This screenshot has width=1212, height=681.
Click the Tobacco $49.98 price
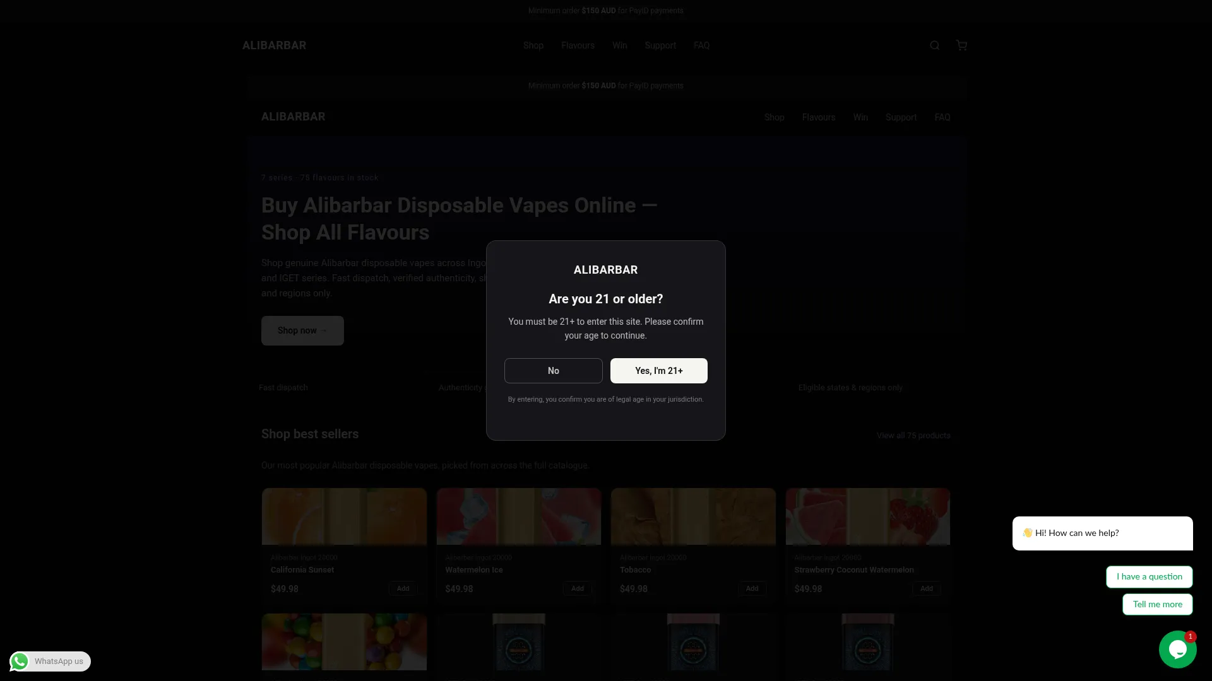pyautogui.click(x=634, y=589)
